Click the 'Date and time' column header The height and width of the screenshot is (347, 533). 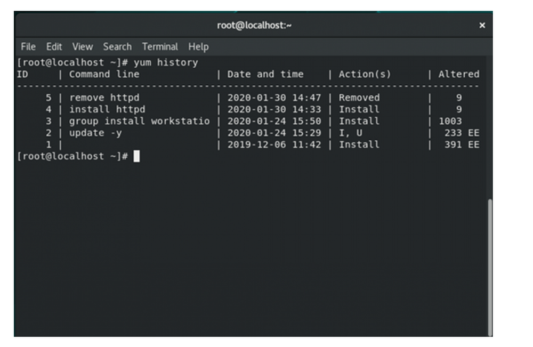click(265, 74)
